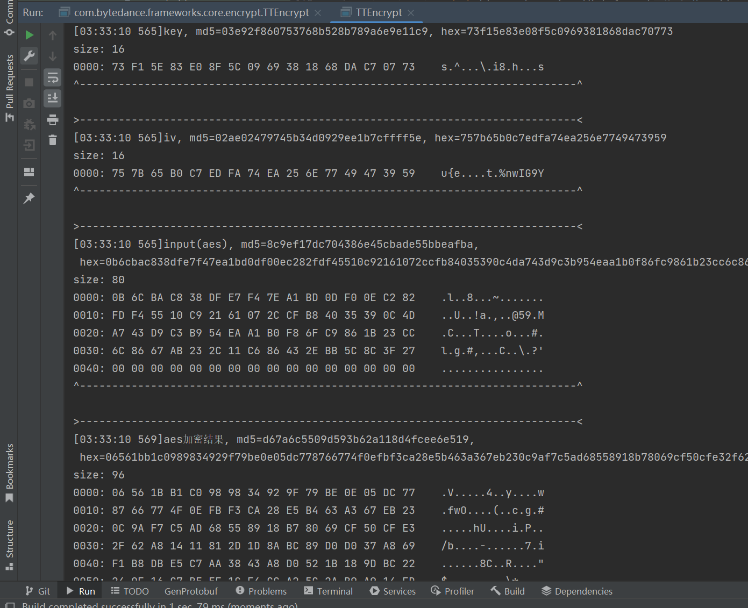Click the green Rerun button
748x608 pixels.
(30, 35)
